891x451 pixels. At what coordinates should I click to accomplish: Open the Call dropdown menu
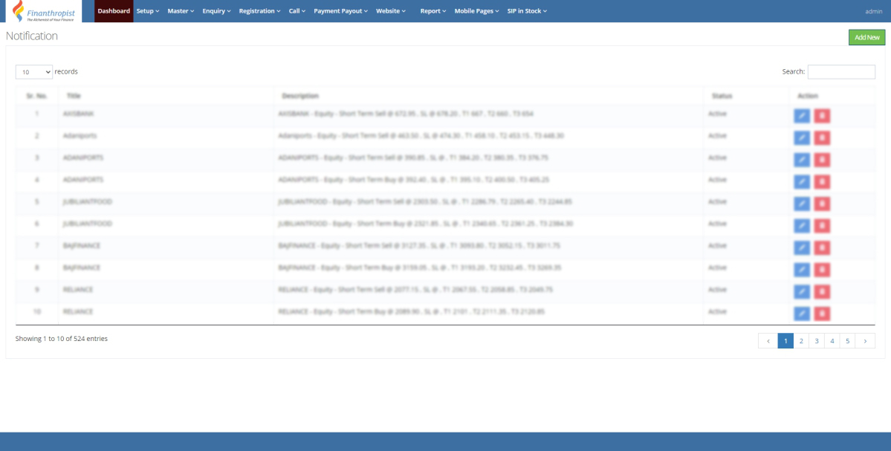pyautogui.click(x=297, y=11)
